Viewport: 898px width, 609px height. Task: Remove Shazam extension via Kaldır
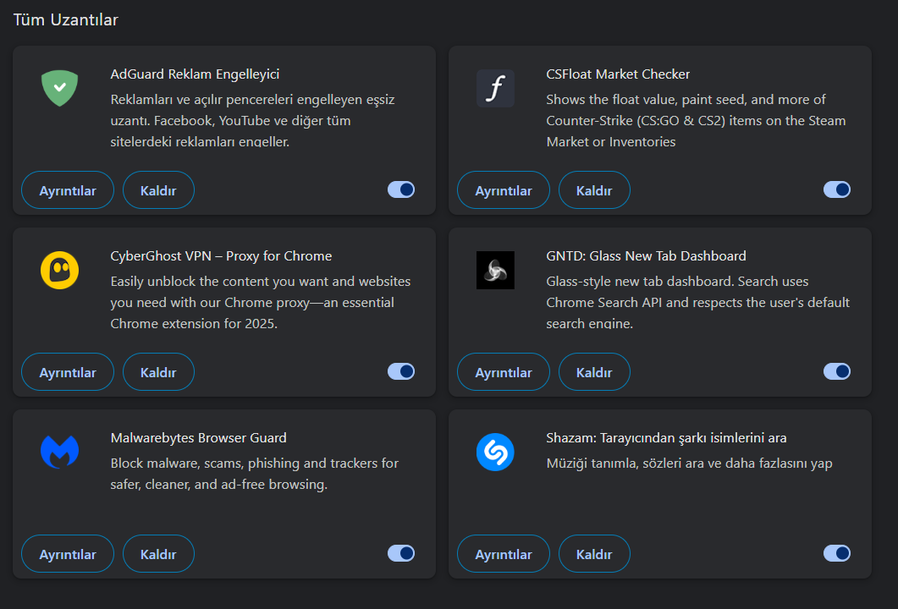594,554
